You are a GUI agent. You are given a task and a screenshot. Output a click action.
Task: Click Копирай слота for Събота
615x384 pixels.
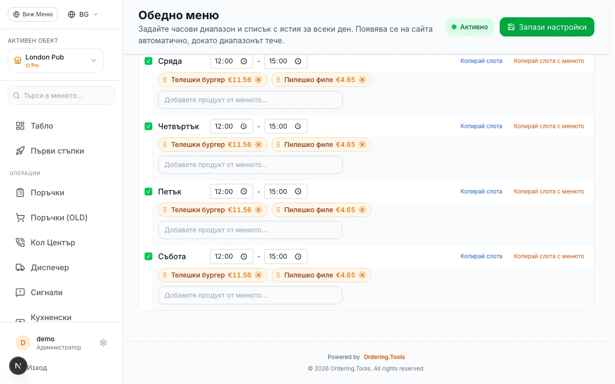click(x=481, y=256)
